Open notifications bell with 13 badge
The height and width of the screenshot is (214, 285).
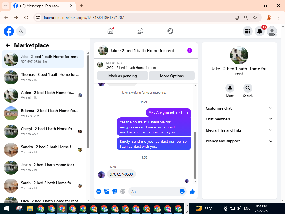pos(260,31)
